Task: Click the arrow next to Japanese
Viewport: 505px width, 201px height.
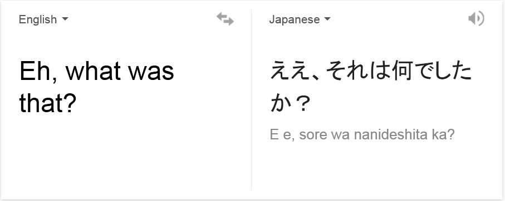Action: coord(327,19)
